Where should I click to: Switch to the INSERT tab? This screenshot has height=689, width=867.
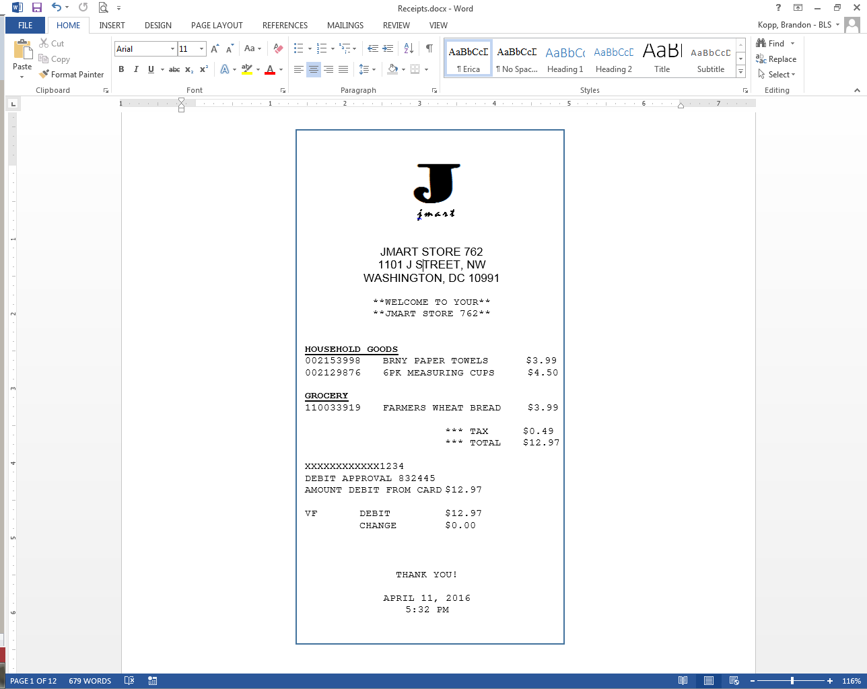pos(112,26)
